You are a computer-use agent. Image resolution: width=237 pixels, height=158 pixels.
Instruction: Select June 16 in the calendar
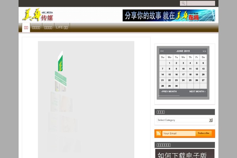(176, 75)
